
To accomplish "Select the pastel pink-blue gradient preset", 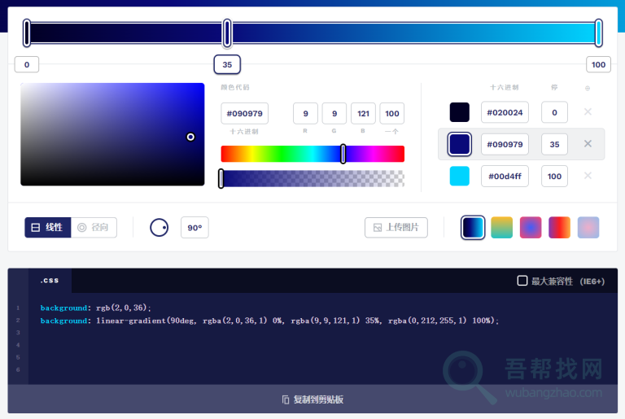I will tap(588, 228).
